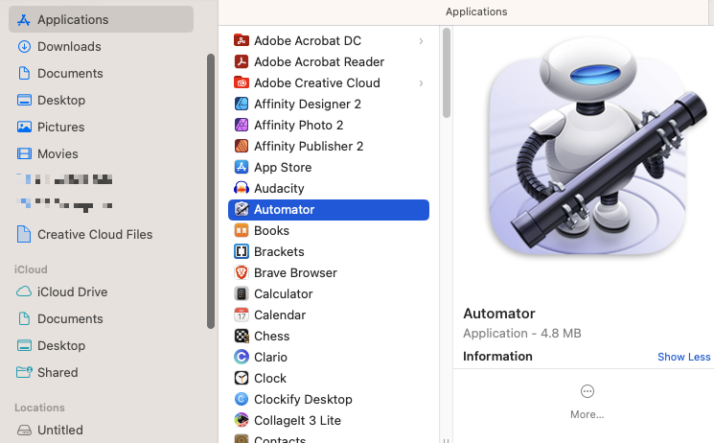Click the Downloads arrow icon in sidebar
The image size is (714, 443).
(x=24, y=46)
